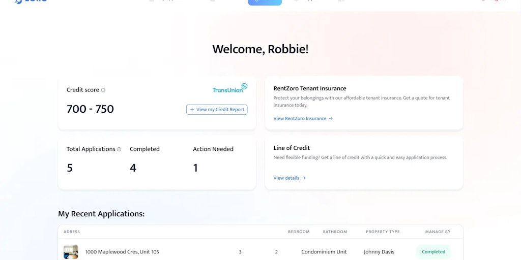This screenshot has width=521, height=260.
Task: Follow the View RentZoro Insurance link
Action: 300,119
